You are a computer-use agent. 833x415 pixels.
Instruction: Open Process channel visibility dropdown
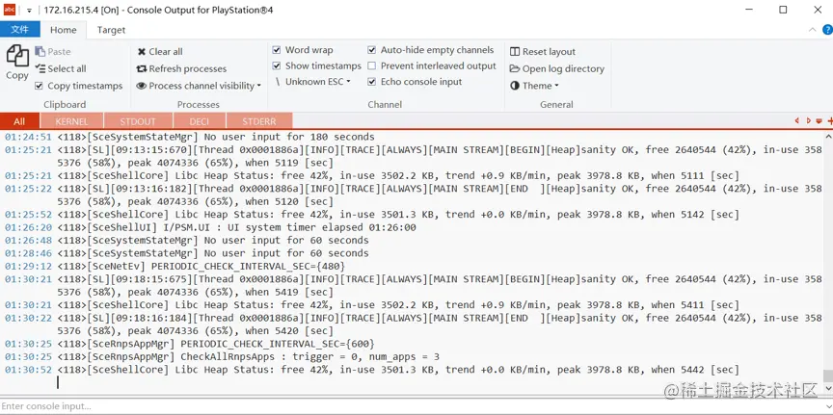[199, 86]
